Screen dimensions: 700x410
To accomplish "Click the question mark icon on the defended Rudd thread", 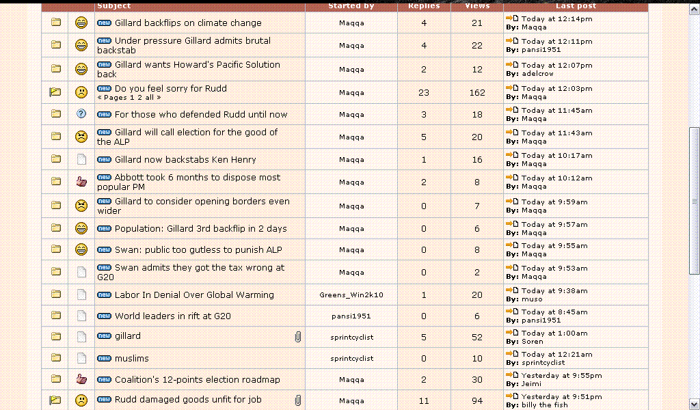I will (81, 114).
